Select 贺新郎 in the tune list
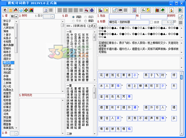The width and height of the screenshot is (186, 138). click(x=7, y=121)
